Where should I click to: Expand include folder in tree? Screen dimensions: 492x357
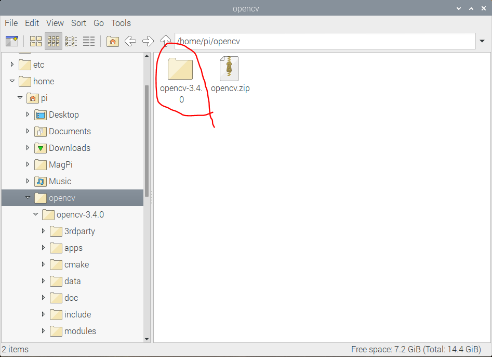pos(43,314)
